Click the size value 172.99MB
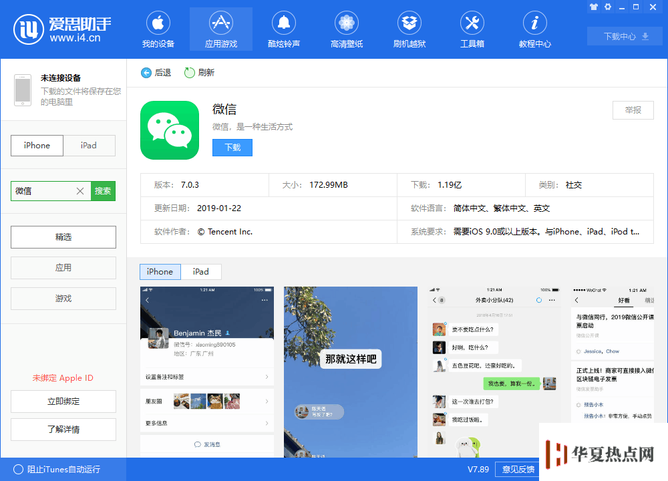 coord(329,185)
